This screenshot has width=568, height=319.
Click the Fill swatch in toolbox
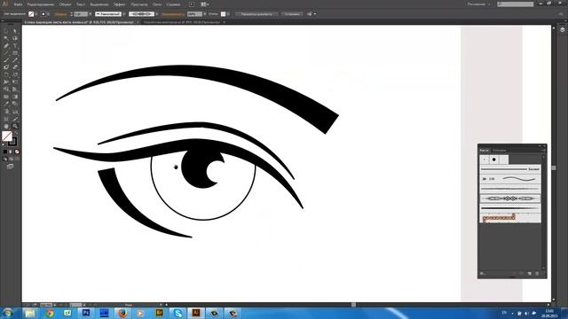click(x=7, y=136)
